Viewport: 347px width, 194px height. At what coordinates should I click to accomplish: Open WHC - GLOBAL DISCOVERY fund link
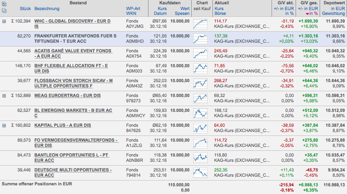tap(73, 24)
